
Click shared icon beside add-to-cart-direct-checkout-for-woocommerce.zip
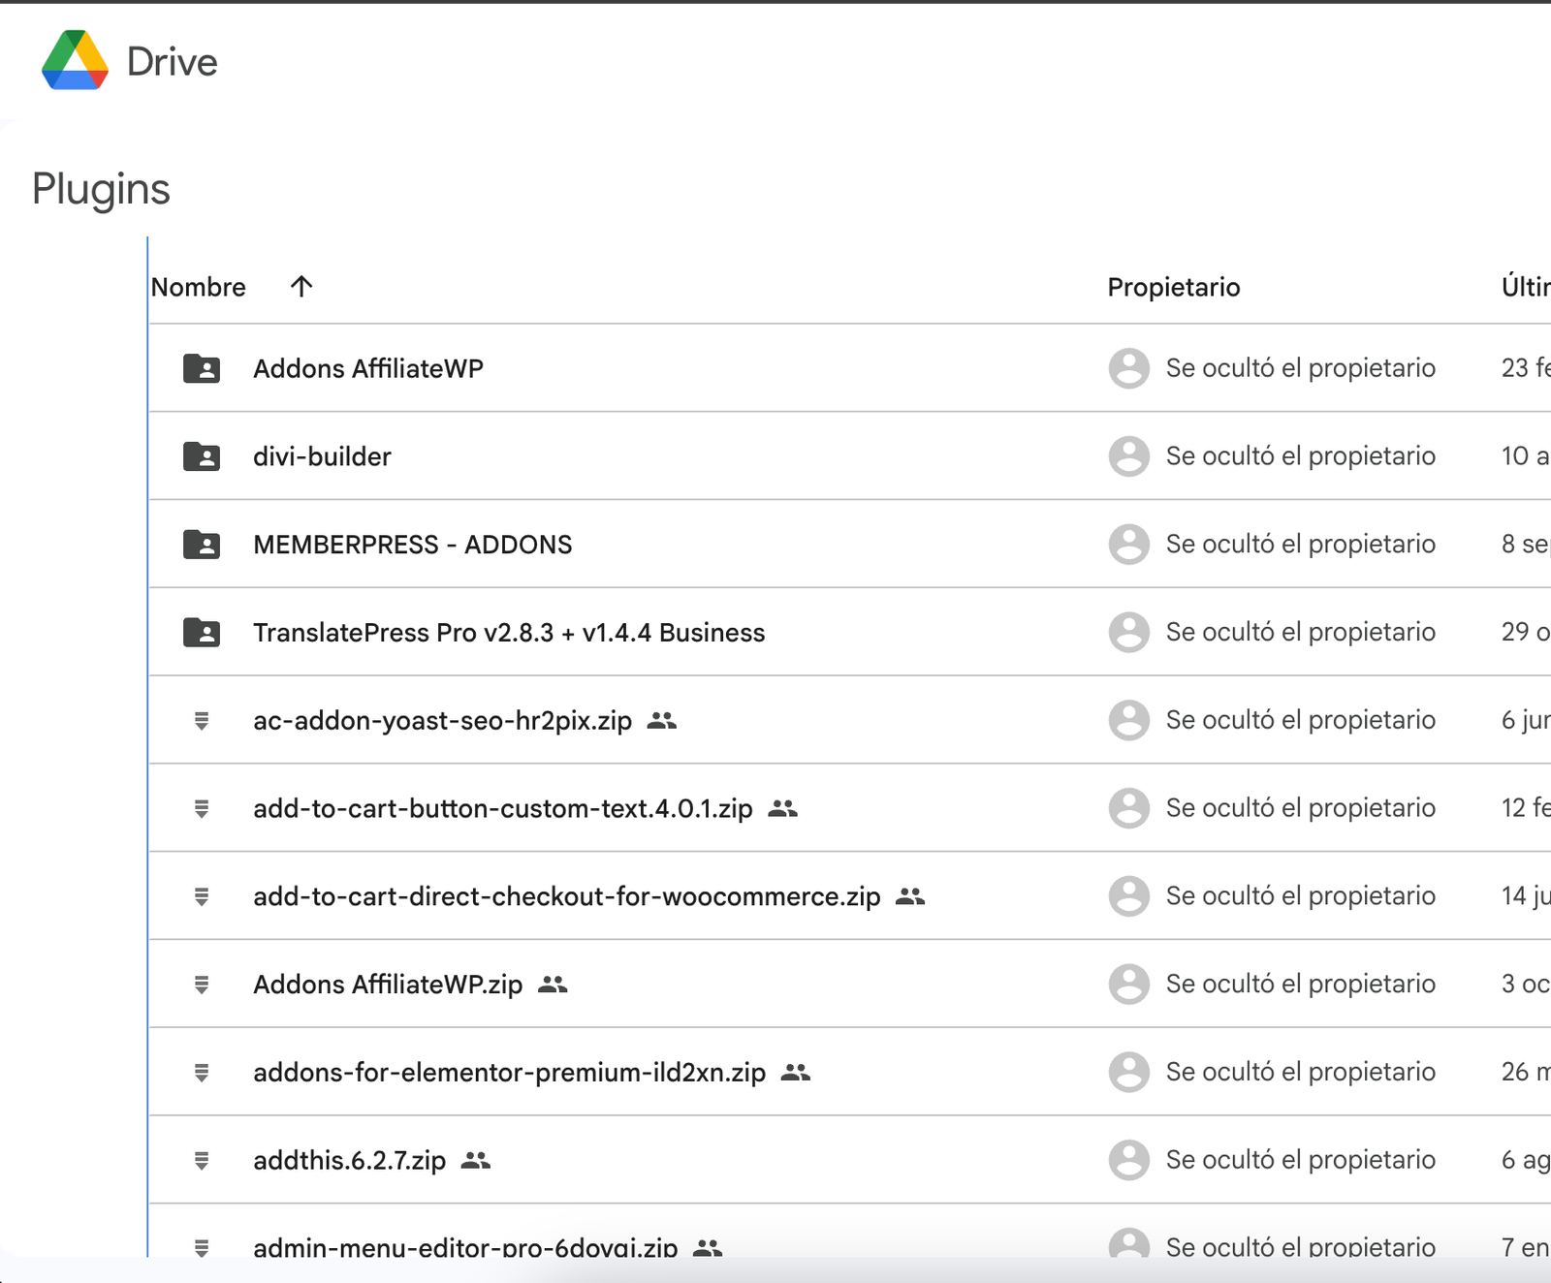[x=910, y=896]
